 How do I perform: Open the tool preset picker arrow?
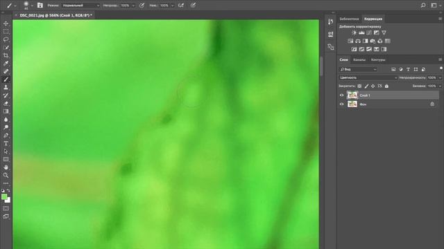[15, 6]
